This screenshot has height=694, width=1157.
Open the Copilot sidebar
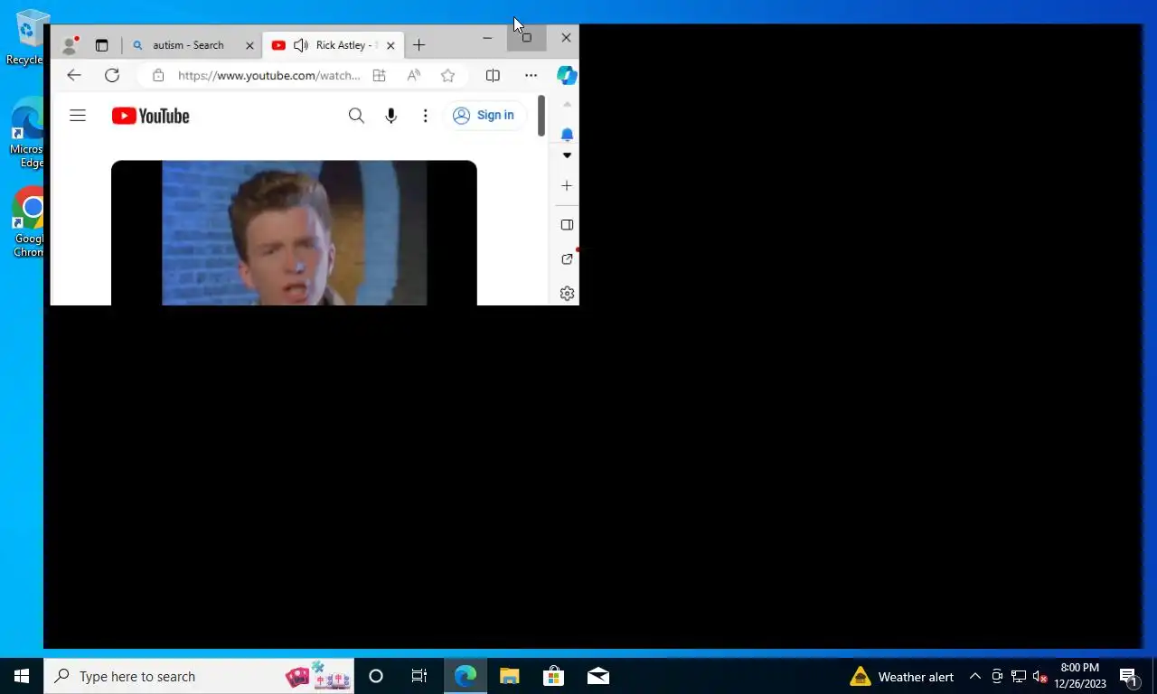(567, 76)
